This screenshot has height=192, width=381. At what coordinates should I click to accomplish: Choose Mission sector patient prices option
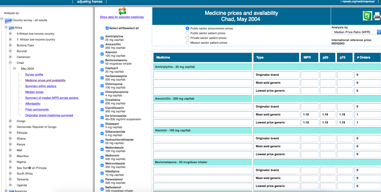click(x=187, y=43)
